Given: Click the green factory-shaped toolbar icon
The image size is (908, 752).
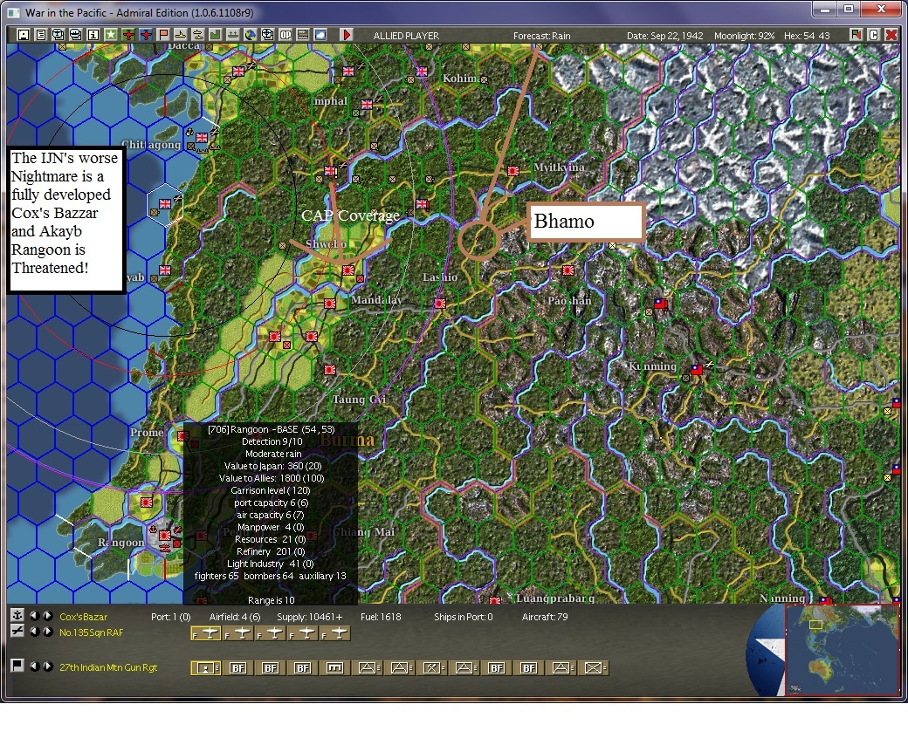Looking at the screenshot, I should (215, 35).
